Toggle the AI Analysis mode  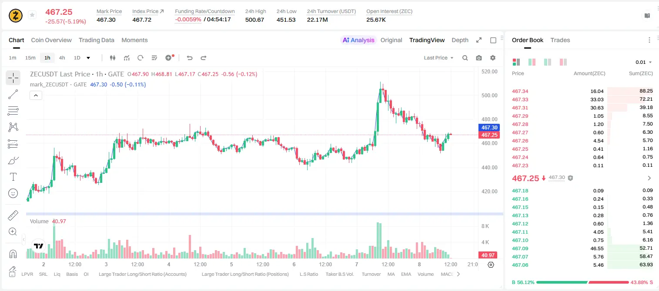click(x=358, y=40)
